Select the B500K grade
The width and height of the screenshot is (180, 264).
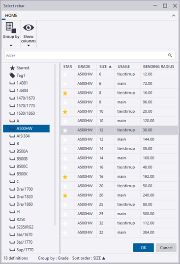pyautogui.click(x=19, y=174)
